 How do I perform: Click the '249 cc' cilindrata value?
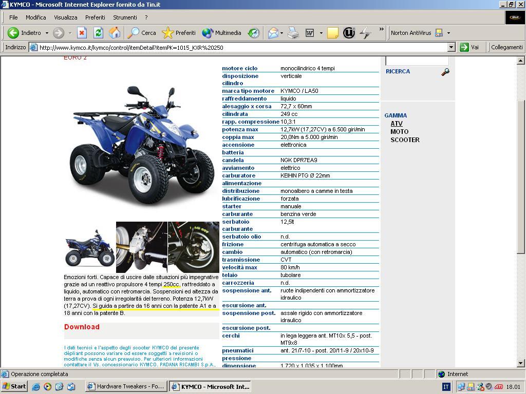289,114
